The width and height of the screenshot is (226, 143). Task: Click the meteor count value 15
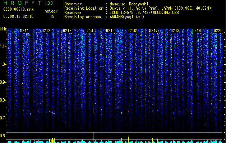pos(52,16)
